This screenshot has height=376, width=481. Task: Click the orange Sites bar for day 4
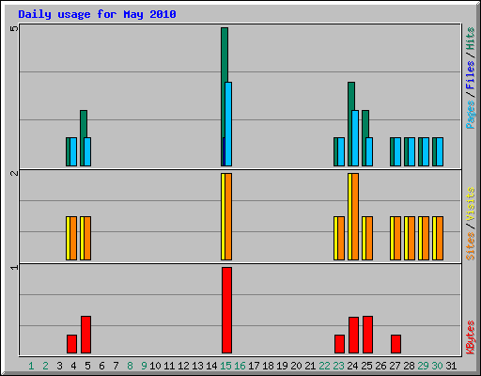[x=73, y=238]
